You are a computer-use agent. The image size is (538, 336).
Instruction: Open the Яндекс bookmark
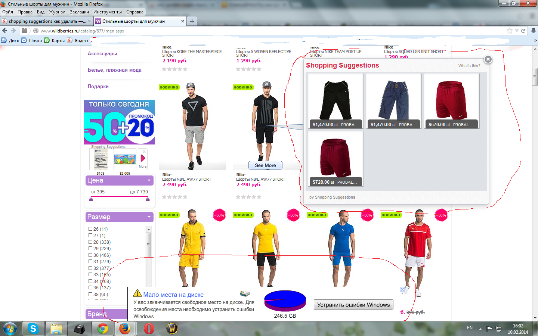78,40
